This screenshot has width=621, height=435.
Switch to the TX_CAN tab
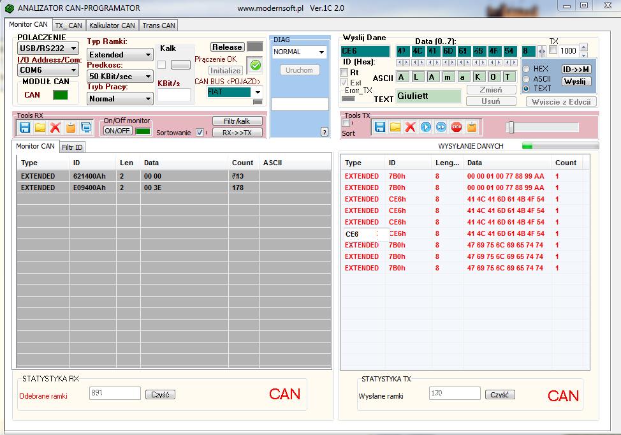click(68, 26)
